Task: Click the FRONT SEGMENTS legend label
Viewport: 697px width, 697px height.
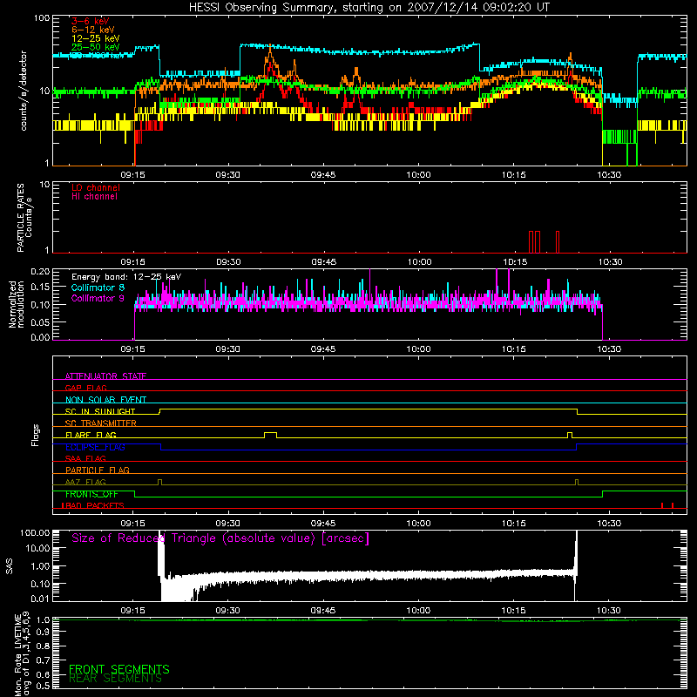Action: pyautogui.click(x=119, y=669)
